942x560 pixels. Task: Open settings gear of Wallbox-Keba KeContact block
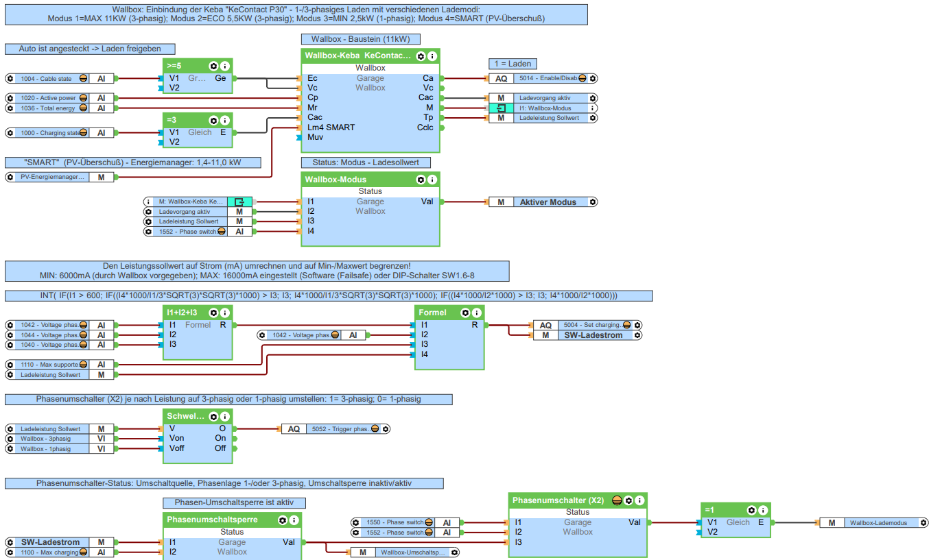pos(421,56)
